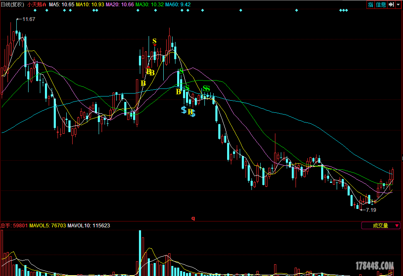Click the 7.19 low price label
This screenshot has height=276, width=403.
pyautogui.click(x=371, y=210)
